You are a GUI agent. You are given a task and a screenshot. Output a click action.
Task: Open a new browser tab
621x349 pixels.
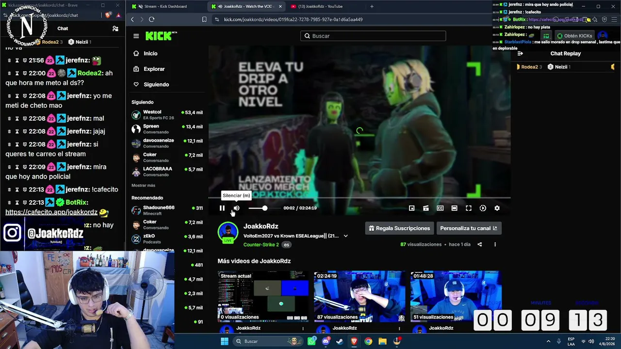pos(372,6)
